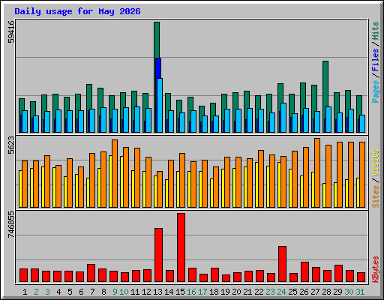The width and height of the screenshot is (384, 300).
Task: Click day label 8 on the x-axis
Action: pos(103,292)
